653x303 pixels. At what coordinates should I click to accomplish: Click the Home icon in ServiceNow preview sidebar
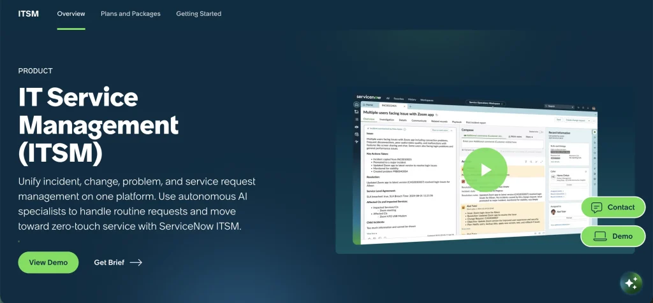[x=356, y=105]
